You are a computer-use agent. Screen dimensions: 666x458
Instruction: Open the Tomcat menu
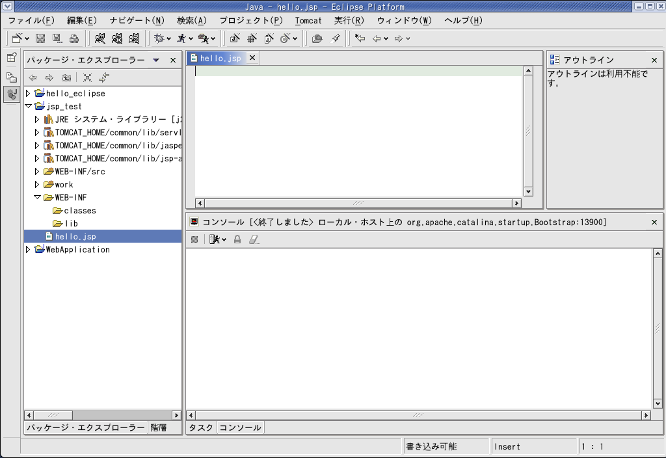point(308,20)
